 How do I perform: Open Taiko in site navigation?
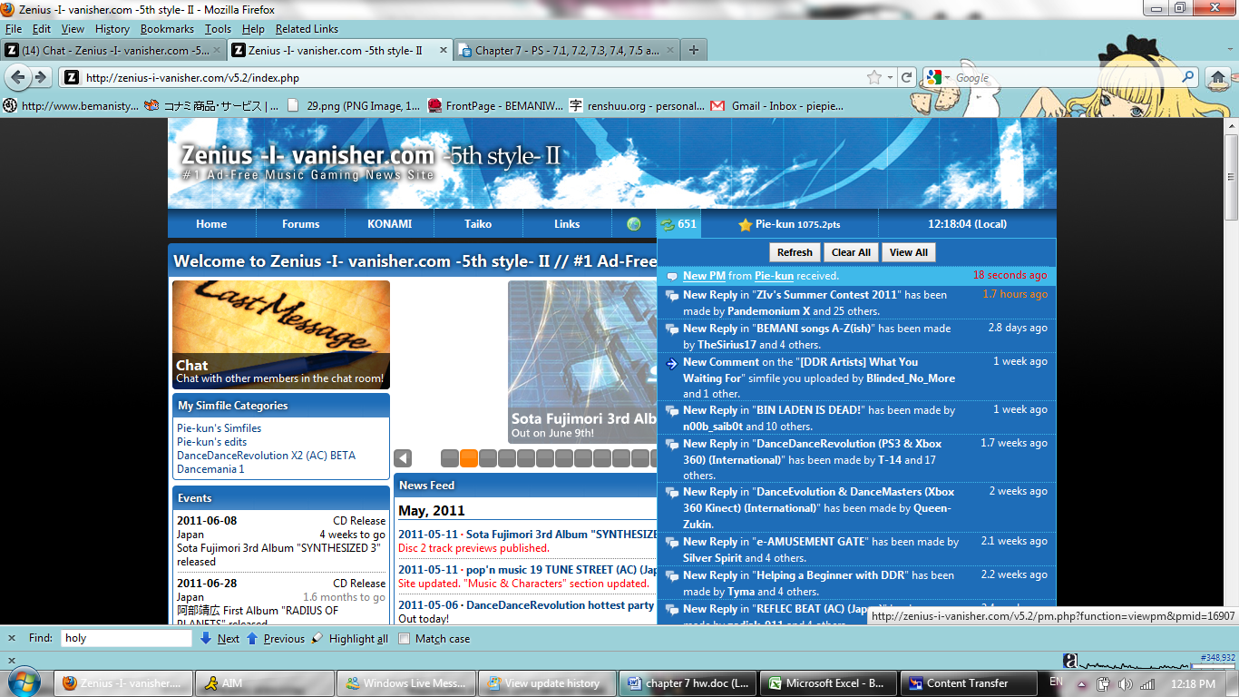point(478,224)
